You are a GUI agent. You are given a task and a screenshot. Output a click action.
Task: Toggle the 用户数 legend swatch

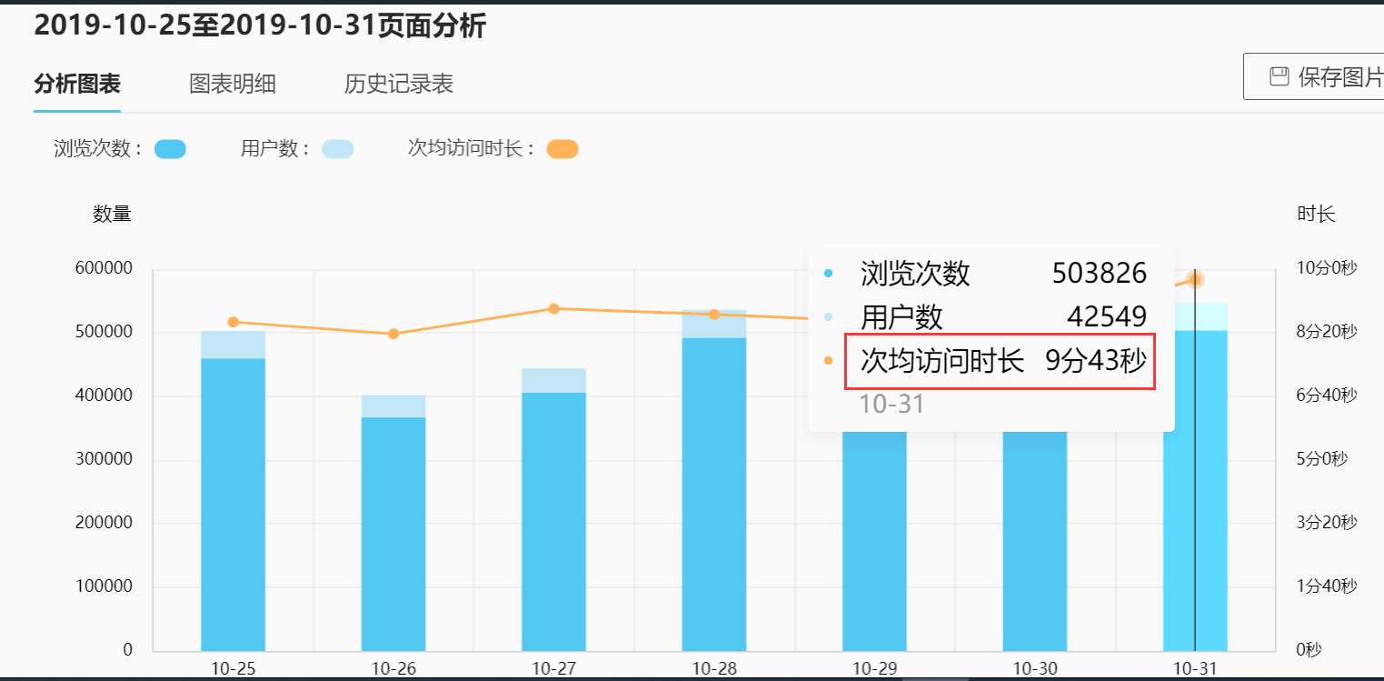(338, 149)
